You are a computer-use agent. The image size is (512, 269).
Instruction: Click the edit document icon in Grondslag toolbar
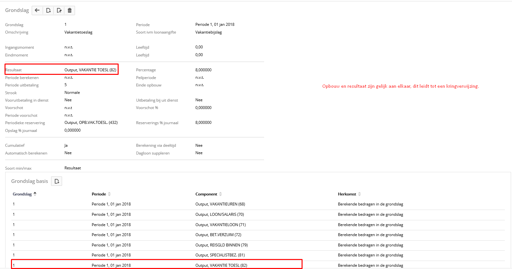(x=59, y=10)
